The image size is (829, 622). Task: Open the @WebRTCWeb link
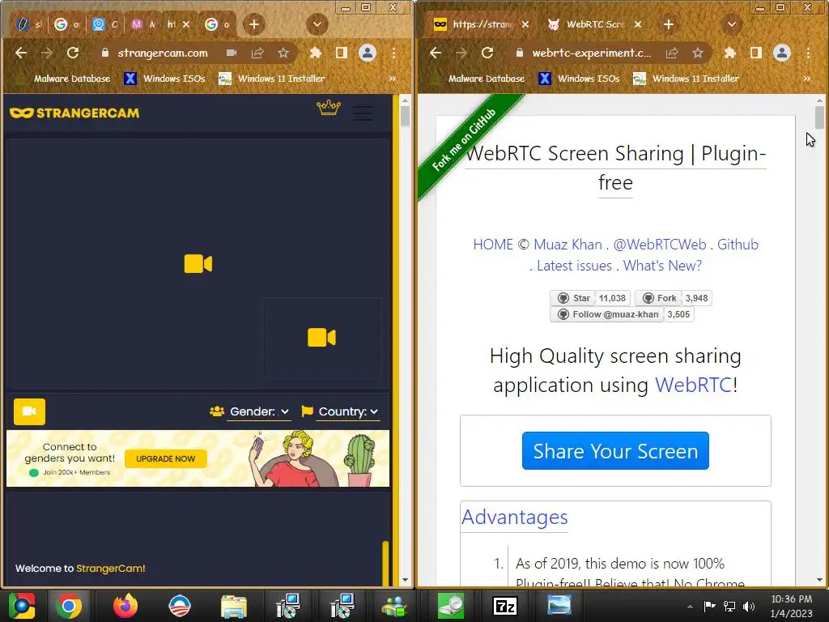[660, 245]
